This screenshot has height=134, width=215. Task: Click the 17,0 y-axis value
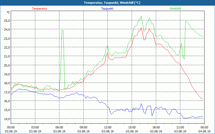(7, 92)
